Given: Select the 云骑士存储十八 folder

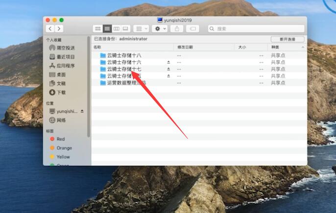Looking at the screenshot, I should pyautogui.click(x=199, y=56).
